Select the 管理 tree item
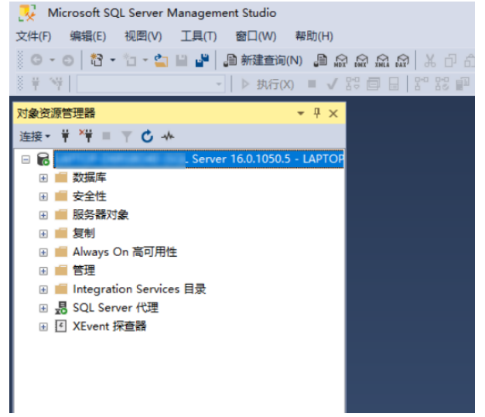The image size is (485, 417). tap(84, 270)
